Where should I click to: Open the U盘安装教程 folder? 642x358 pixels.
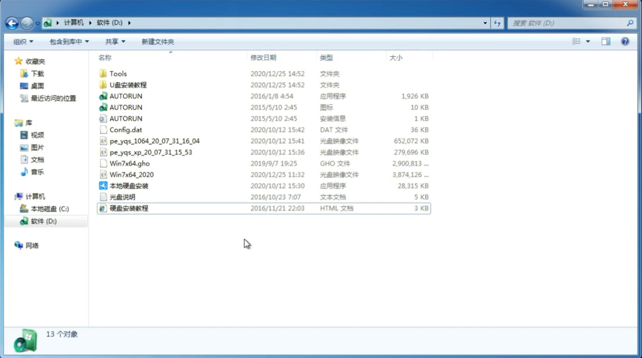tap(128, 85)
